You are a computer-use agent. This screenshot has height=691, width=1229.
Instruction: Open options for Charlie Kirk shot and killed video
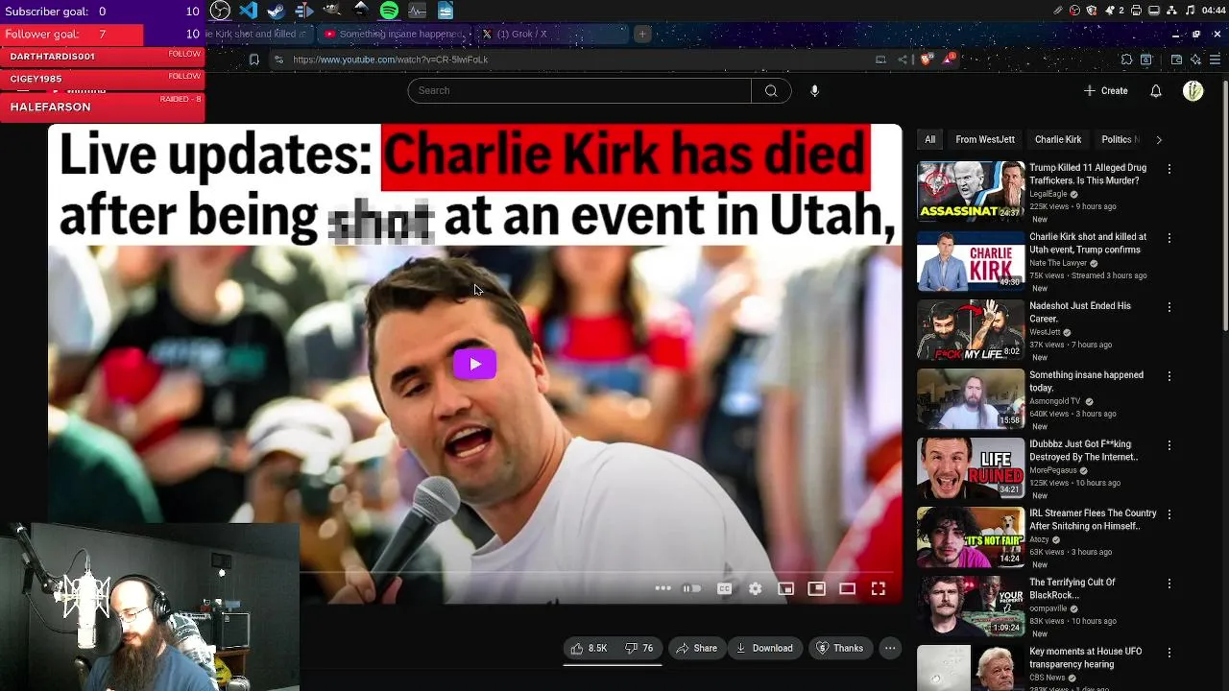[1169, 238]
